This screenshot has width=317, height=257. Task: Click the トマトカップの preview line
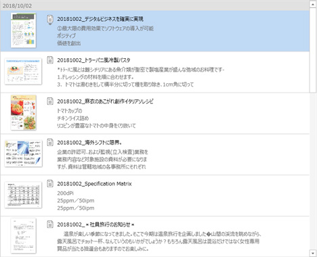tap(70, 111)
